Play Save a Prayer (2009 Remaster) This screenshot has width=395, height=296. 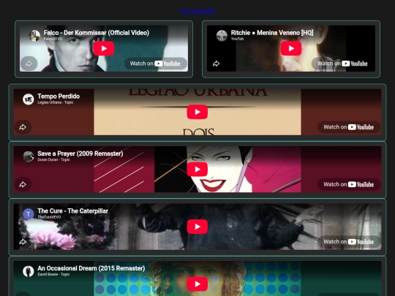coord(197,169)
